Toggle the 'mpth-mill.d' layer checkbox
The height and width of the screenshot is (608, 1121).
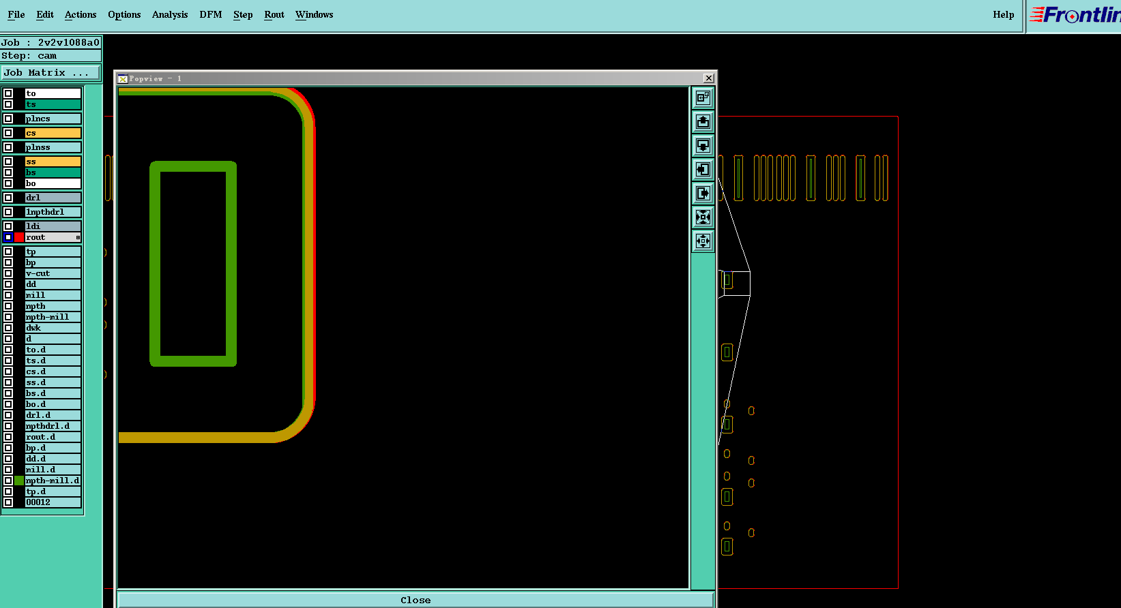[x=8, y=481]
